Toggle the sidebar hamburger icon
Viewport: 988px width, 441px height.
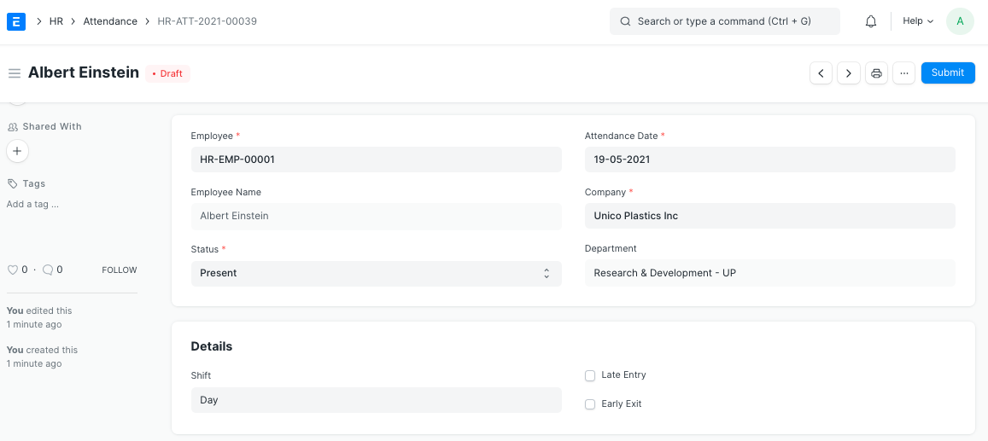tap(15, 73)
